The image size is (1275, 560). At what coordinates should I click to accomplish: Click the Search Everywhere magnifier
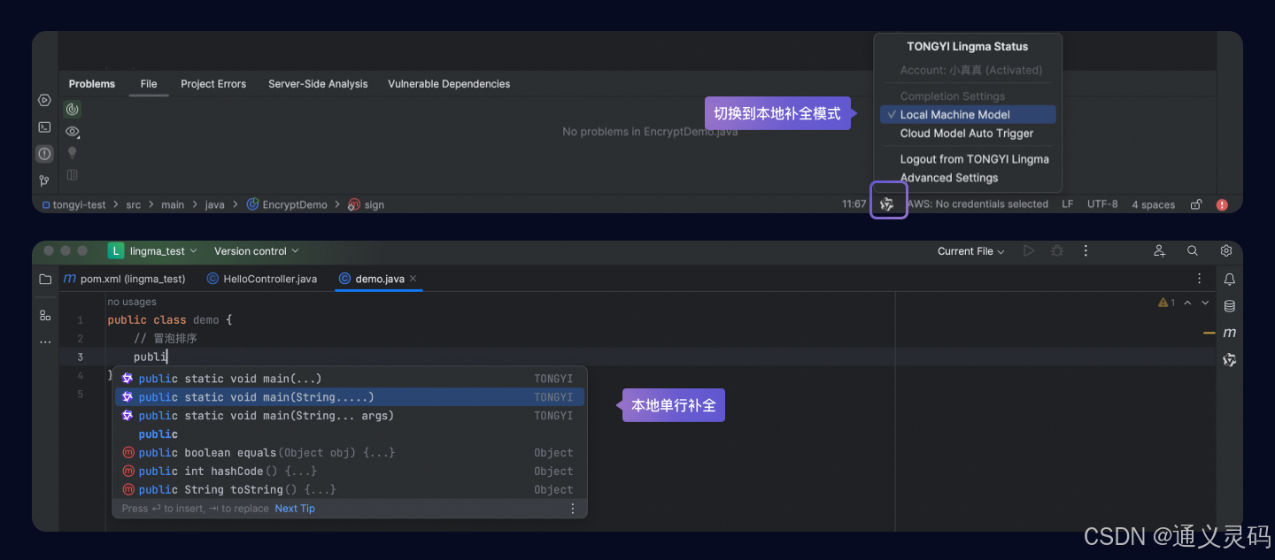1193,251
